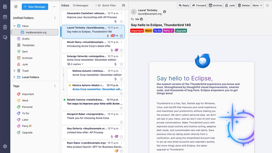Screen dimensions: 272x153
Task: Star the Margaret Baker message
Action: click(121, 122)
